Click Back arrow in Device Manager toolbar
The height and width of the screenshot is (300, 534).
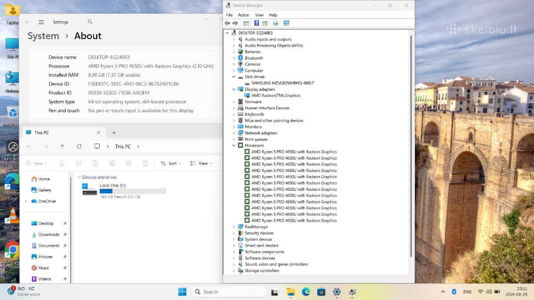pos(227,23)
